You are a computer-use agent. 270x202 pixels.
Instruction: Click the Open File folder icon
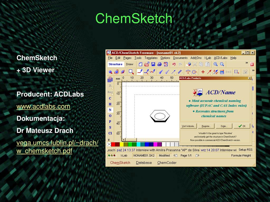pos(147,64)
